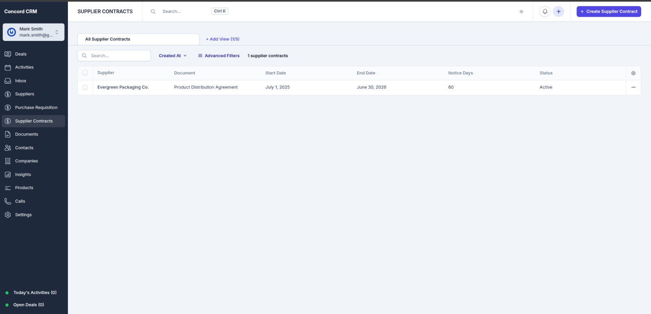This screenshot has height=314, width=651.
Task: Open Insights from the sidebar
Action: tap(23, 174)
